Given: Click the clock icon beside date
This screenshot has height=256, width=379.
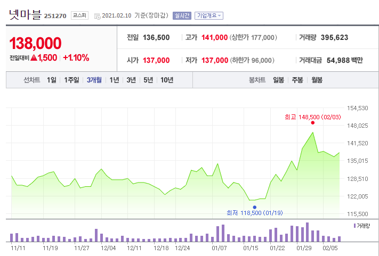Looking at the screenshot, I should (x=97, y=16).
